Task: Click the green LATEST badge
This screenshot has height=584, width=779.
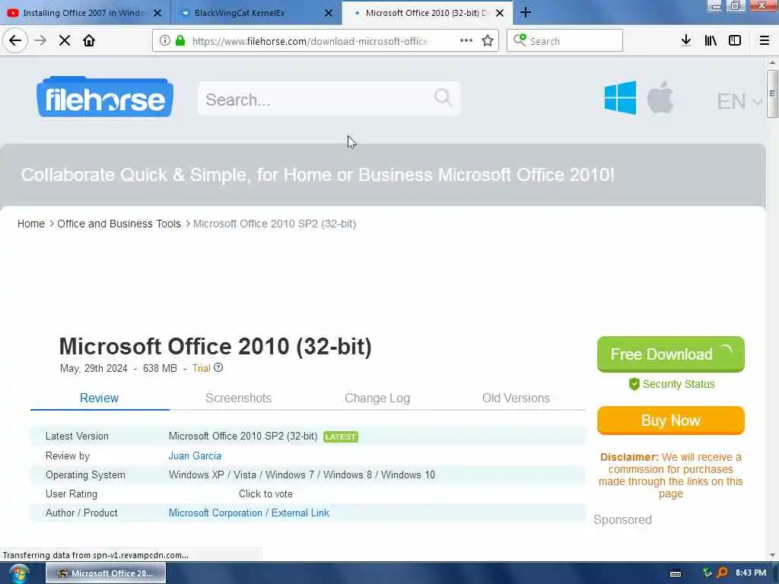Action: [341, 436]
